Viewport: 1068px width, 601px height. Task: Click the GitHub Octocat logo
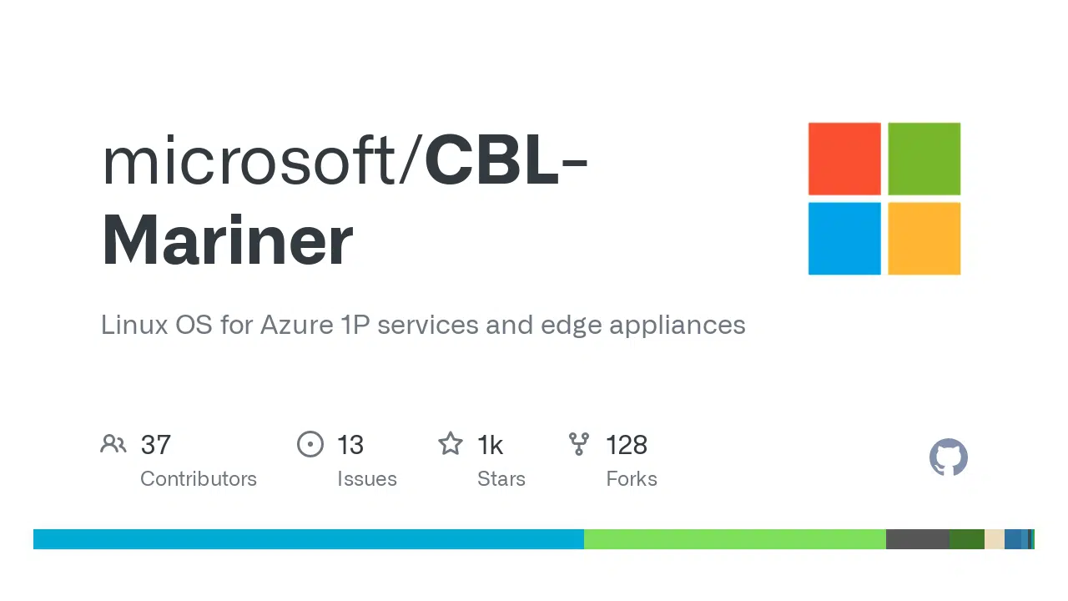(x=949, y=457)
